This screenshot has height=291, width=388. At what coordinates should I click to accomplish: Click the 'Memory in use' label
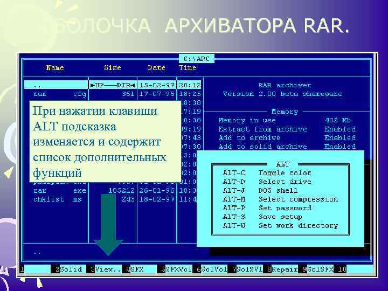pyautogui.click(x=247, y=120)
